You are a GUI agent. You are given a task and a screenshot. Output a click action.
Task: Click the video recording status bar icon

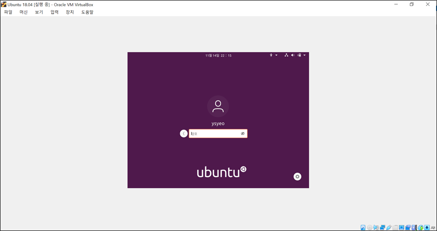point(408,227)
